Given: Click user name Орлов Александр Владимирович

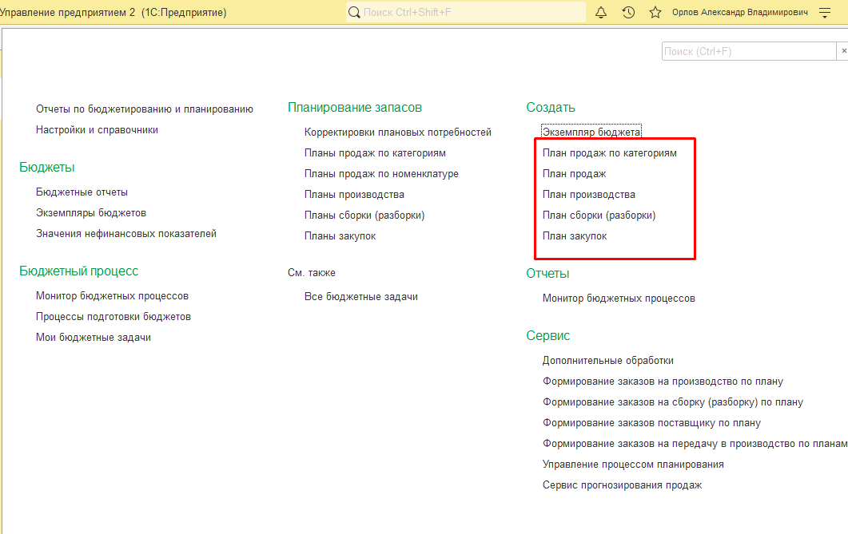Looking at the screenshot, I should [739, 13].
